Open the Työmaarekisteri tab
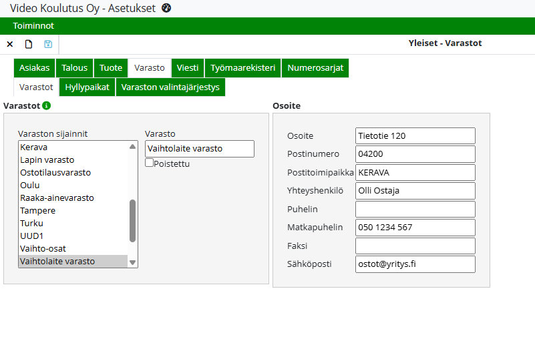 242,68
